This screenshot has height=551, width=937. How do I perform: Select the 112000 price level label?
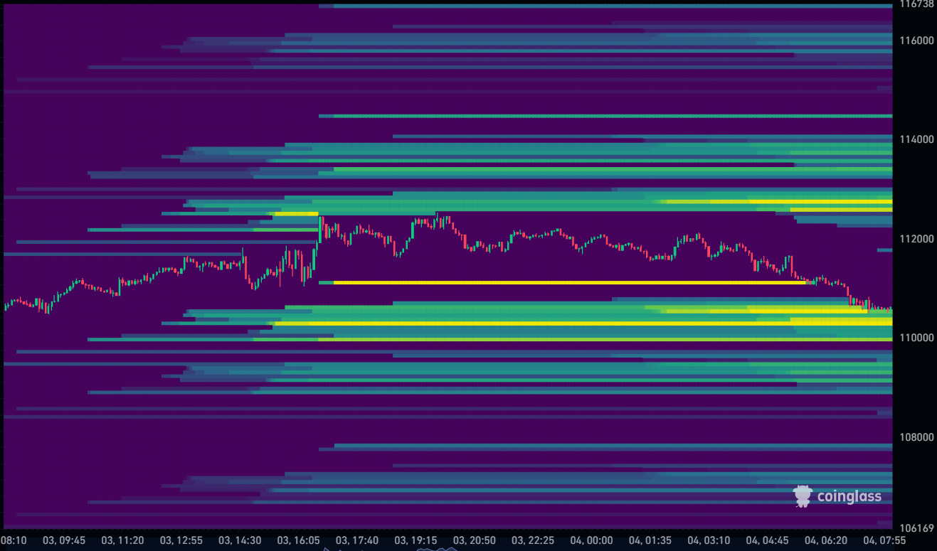[x=917, y=238]
